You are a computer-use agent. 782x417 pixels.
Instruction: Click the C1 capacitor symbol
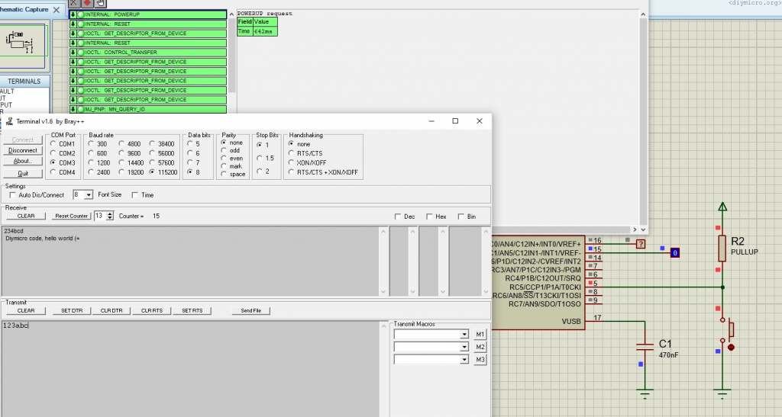tap(646, 347)
